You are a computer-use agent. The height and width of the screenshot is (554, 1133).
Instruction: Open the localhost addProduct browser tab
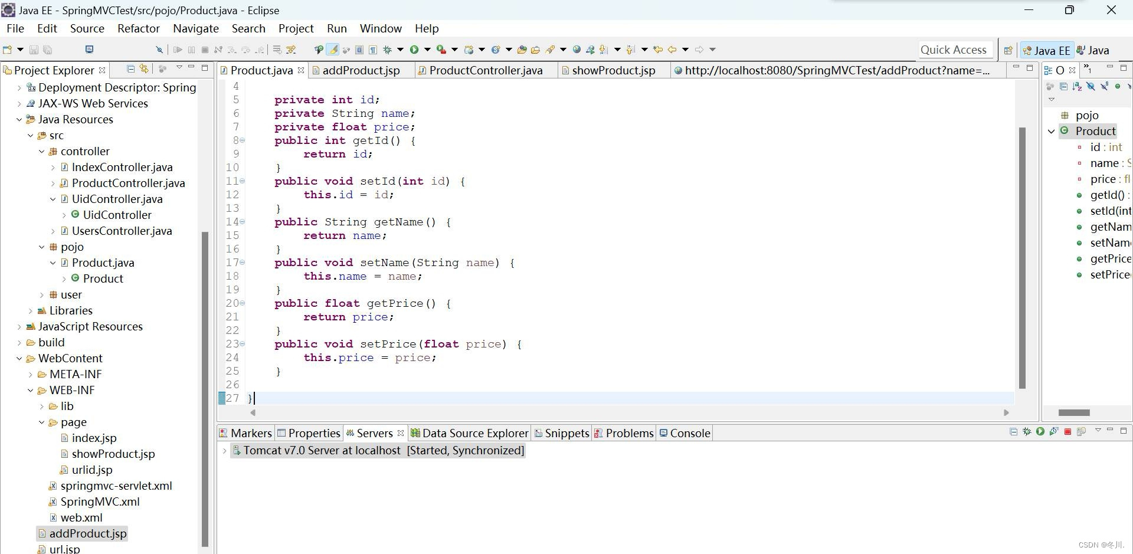[x=837, y=70]
